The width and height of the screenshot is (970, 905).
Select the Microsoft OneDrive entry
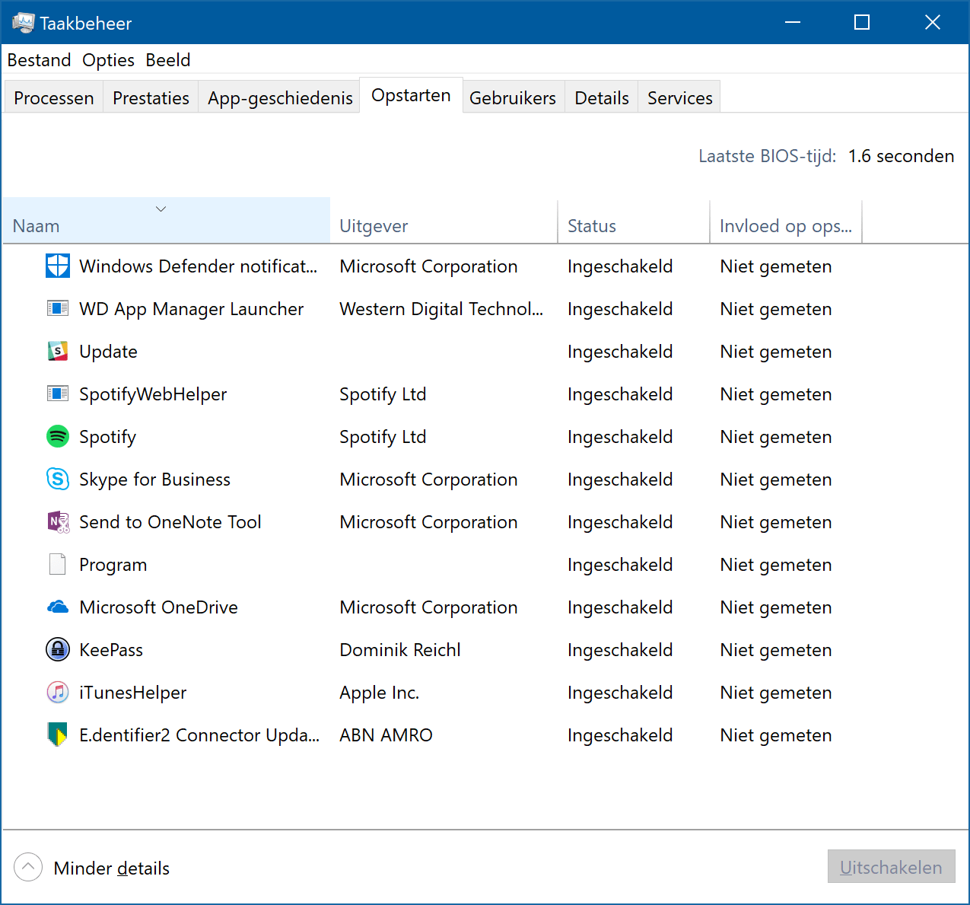pos(158,607)
